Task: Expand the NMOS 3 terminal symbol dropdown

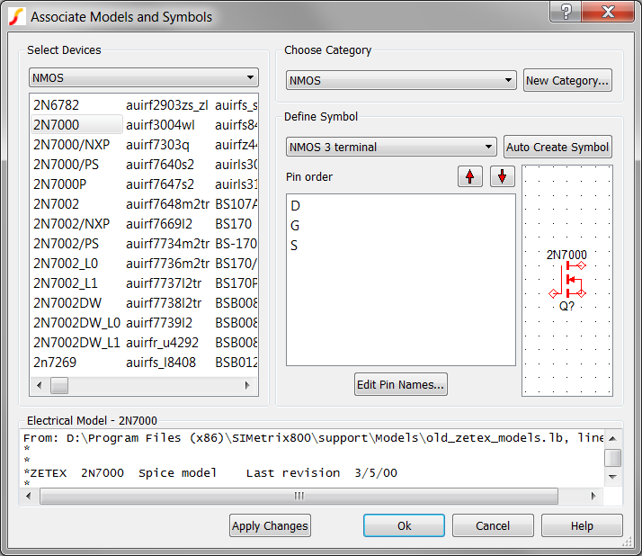Action: coord(391,147)
